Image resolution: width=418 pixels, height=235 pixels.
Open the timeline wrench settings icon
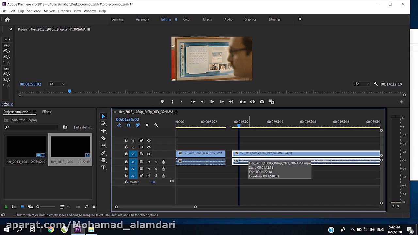click(x=156, y=125)
